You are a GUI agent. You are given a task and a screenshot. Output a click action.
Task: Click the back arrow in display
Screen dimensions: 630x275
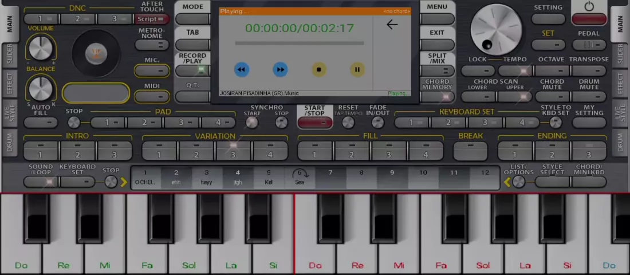392,25
